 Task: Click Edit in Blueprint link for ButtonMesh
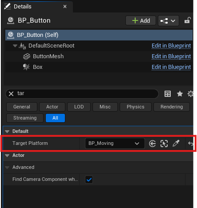171,56
